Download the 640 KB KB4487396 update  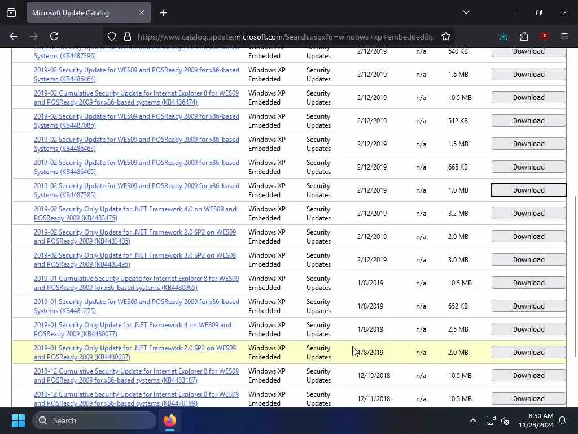(528, 52)
